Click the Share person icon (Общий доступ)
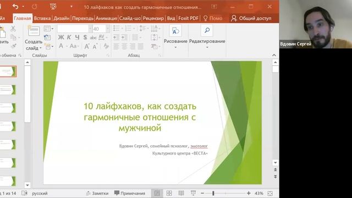Screen dimensions: 352x198 click(234, 18)
